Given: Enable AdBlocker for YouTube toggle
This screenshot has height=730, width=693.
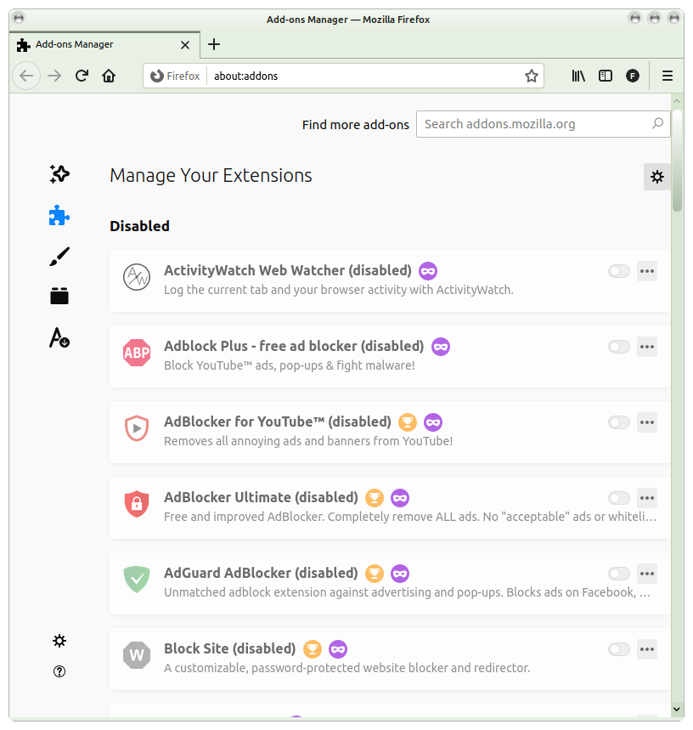Looking at the screenshot, I should tap(619, 422).
